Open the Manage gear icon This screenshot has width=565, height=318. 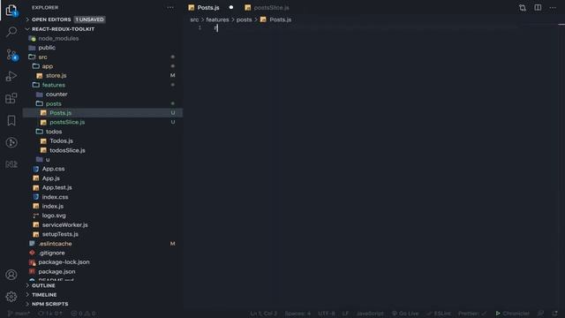point(11,297)
